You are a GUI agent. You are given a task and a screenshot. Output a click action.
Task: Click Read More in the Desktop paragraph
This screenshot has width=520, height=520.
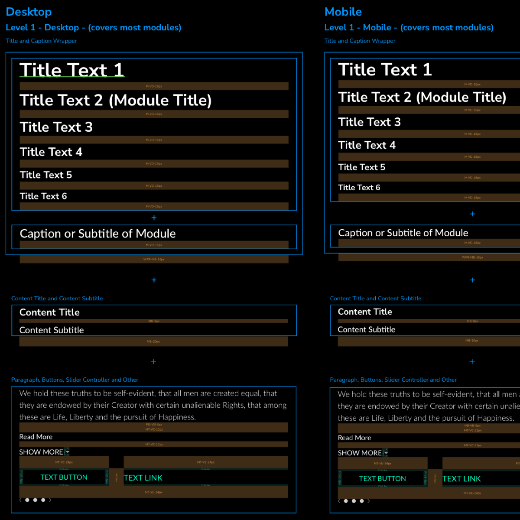(36, 437)
